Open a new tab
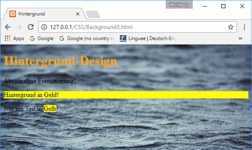 pyautogui.click(x=93, y=14)
